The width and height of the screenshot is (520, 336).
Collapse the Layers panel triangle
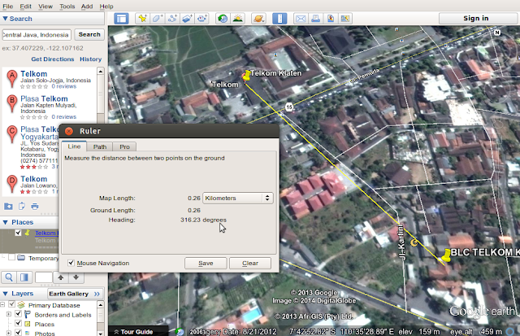[x=6, y=294]
